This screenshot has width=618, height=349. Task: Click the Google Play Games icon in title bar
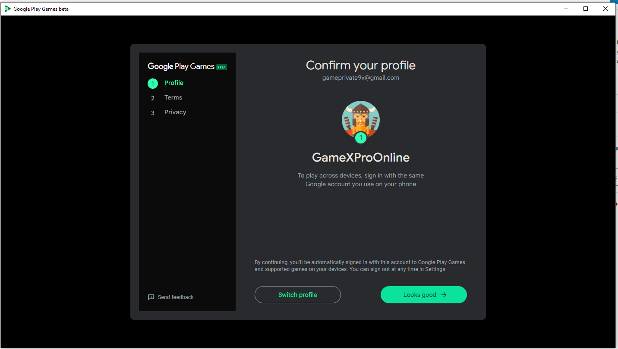(8, 8)
